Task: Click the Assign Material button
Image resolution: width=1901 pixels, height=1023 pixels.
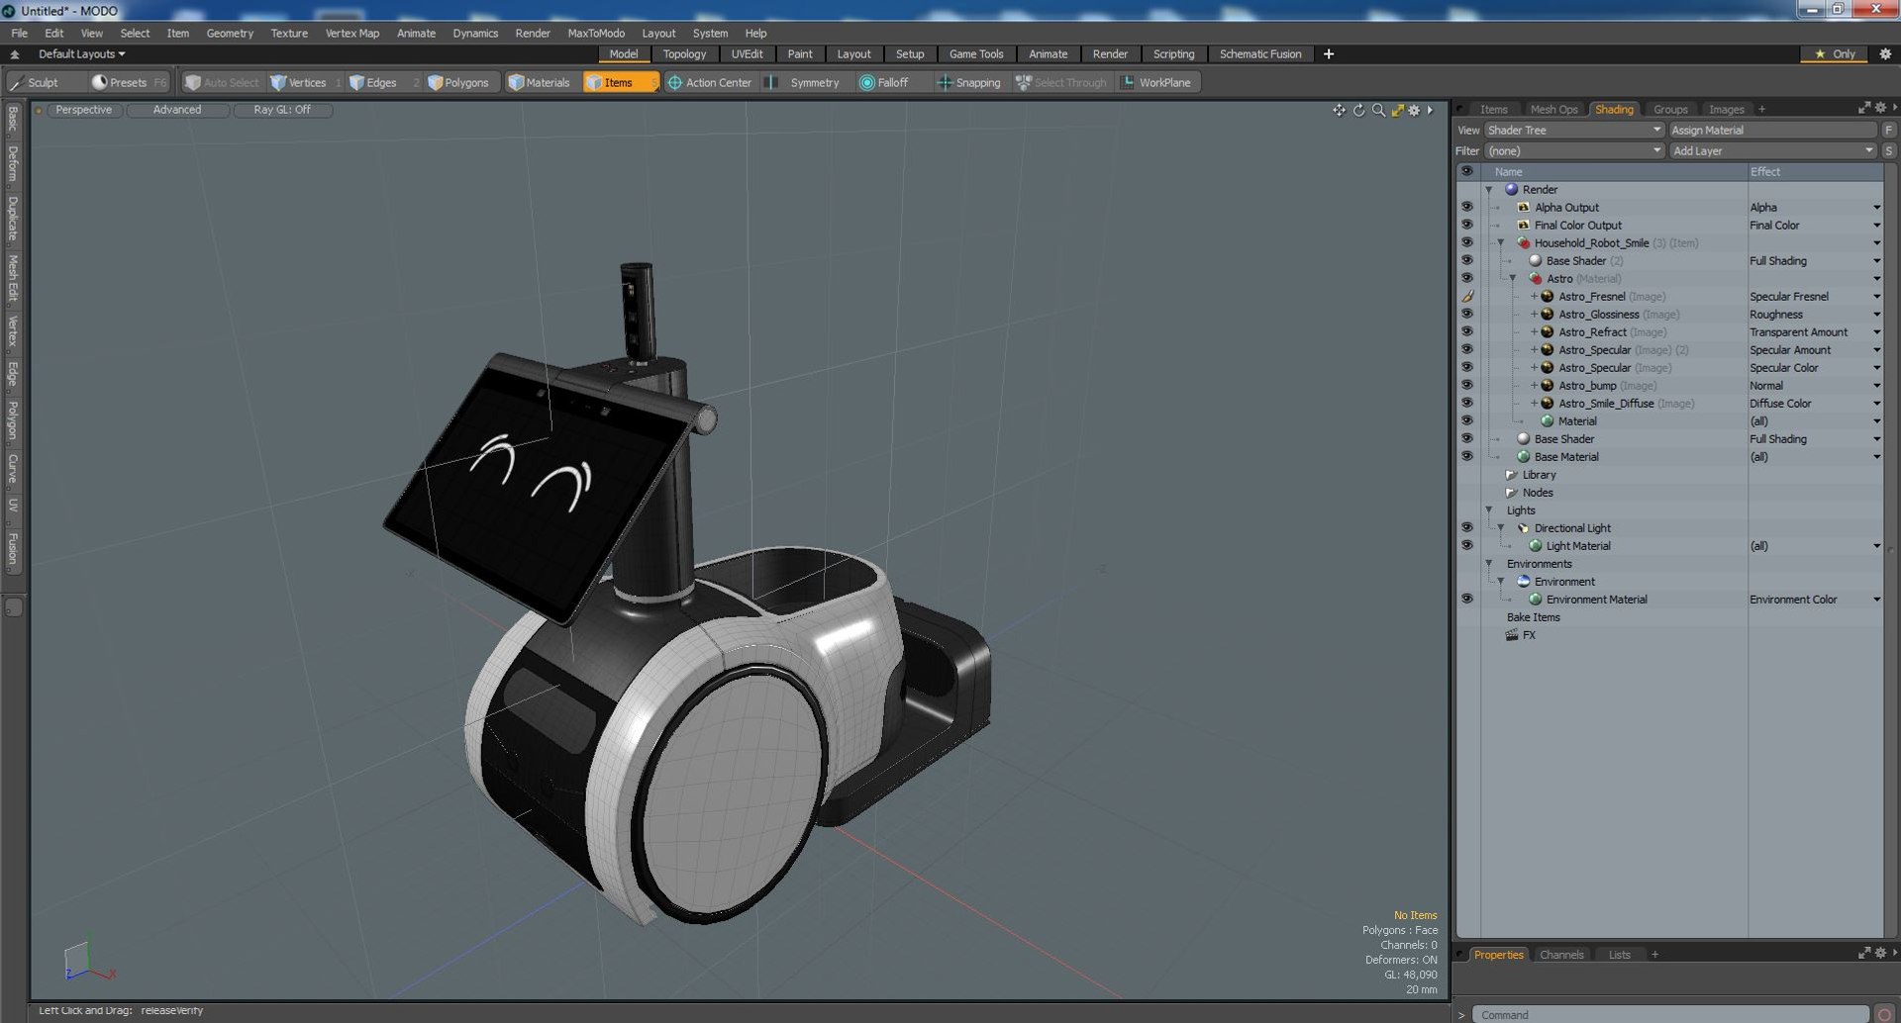Action: (x=1772, y=130)
